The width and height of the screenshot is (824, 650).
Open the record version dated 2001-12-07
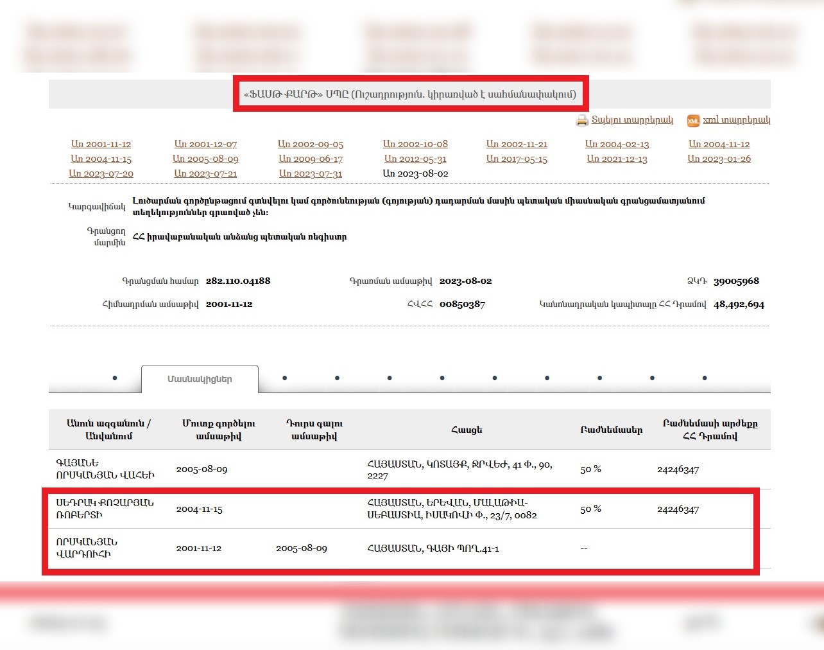[205, 145]
